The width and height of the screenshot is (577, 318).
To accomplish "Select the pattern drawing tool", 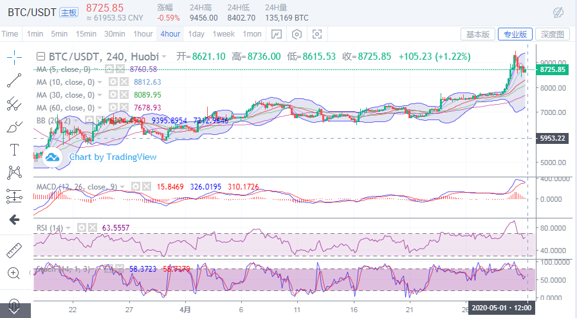I will [14, 173].
